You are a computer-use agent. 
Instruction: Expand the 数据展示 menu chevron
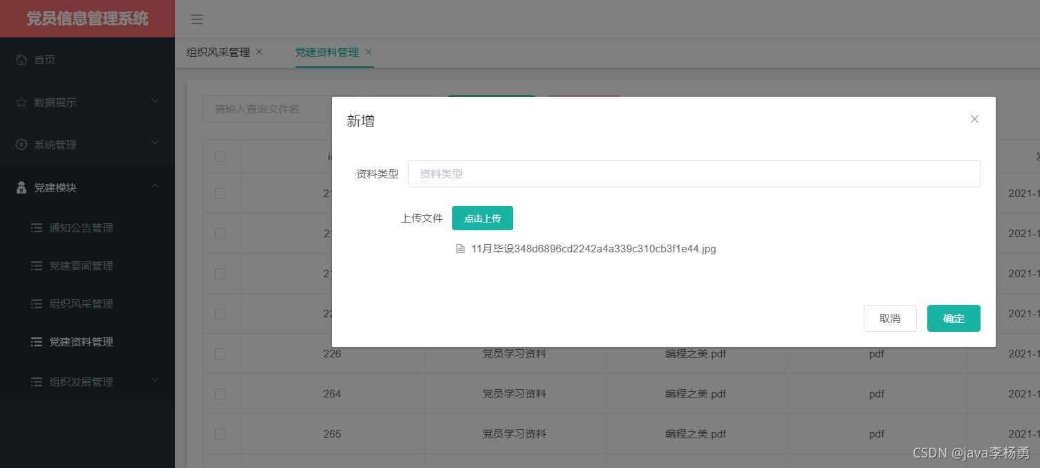click(155, 101)
